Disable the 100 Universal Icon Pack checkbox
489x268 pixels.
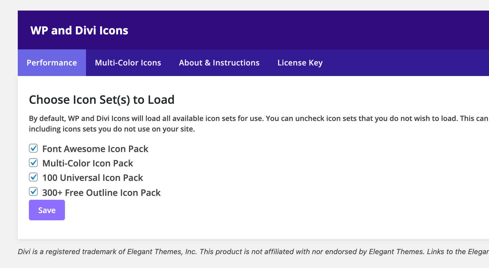[33, 177]
